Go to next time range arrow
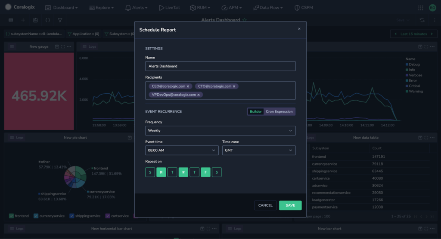Viewport: 441px width, 239px height. click(432, 34)
